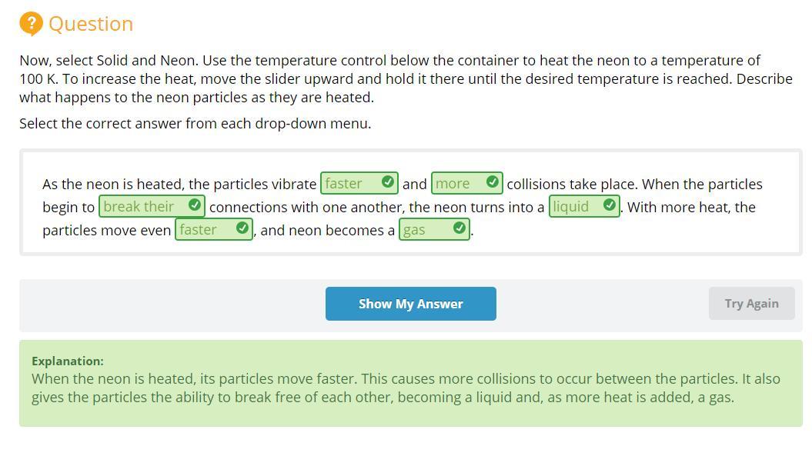
Task: Open the 'liquid' state dropdown
Action: pyautogui.click(x=584, y=207)
